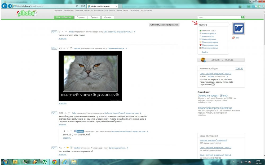
Task: Switch to the 'Горячее' tab
Action: (x=81, y=17)
